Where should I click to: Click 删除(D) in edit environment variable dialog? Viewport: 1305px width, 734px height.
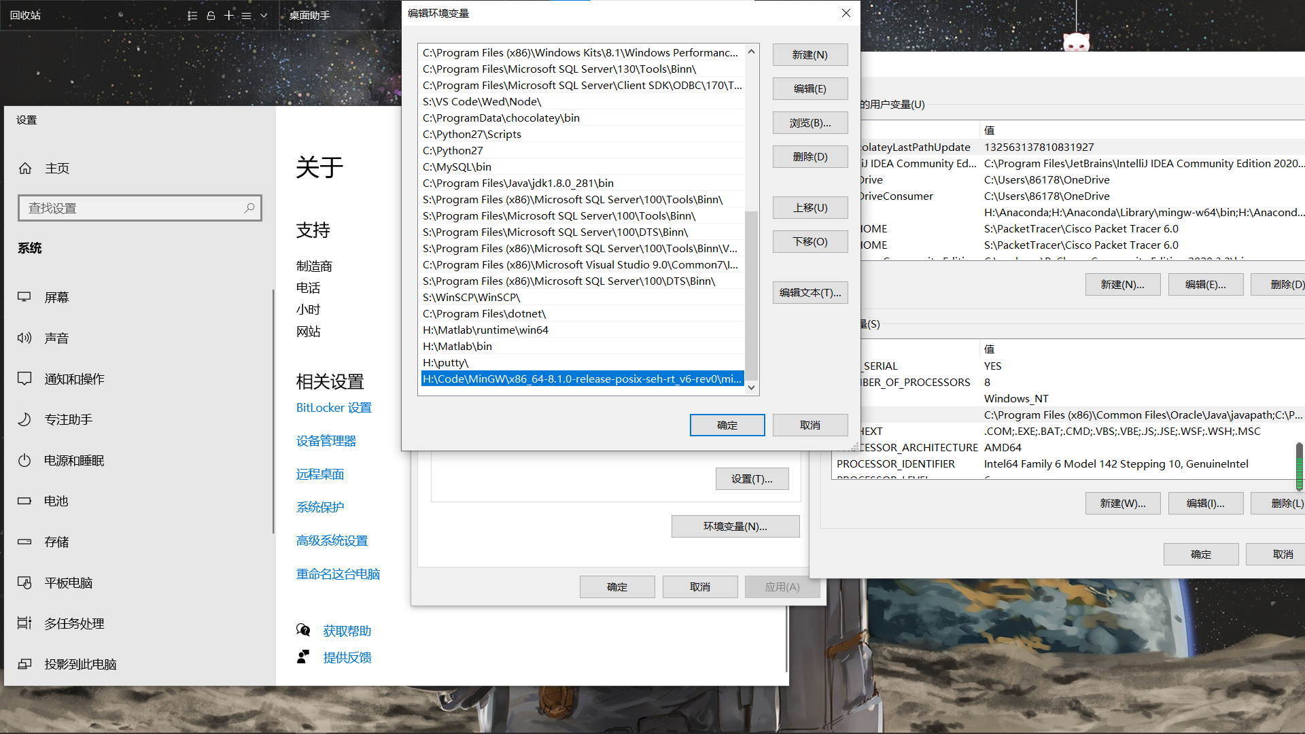click(810, 157)
